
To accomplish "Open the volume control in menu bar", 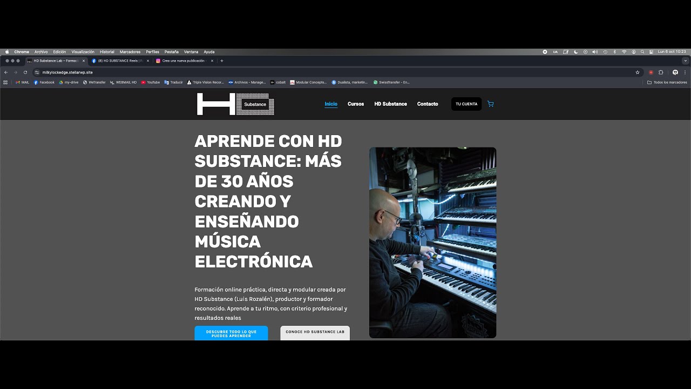I will 594,52.
